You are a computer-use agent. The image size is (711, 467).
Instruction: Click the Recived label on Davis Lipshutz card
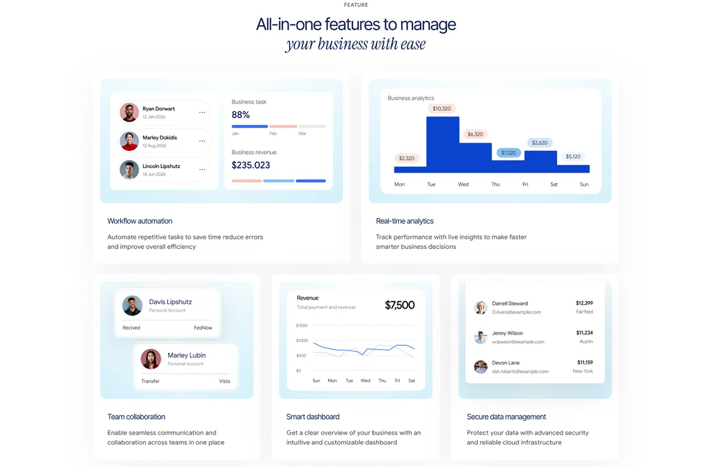(x=131, y=327)
